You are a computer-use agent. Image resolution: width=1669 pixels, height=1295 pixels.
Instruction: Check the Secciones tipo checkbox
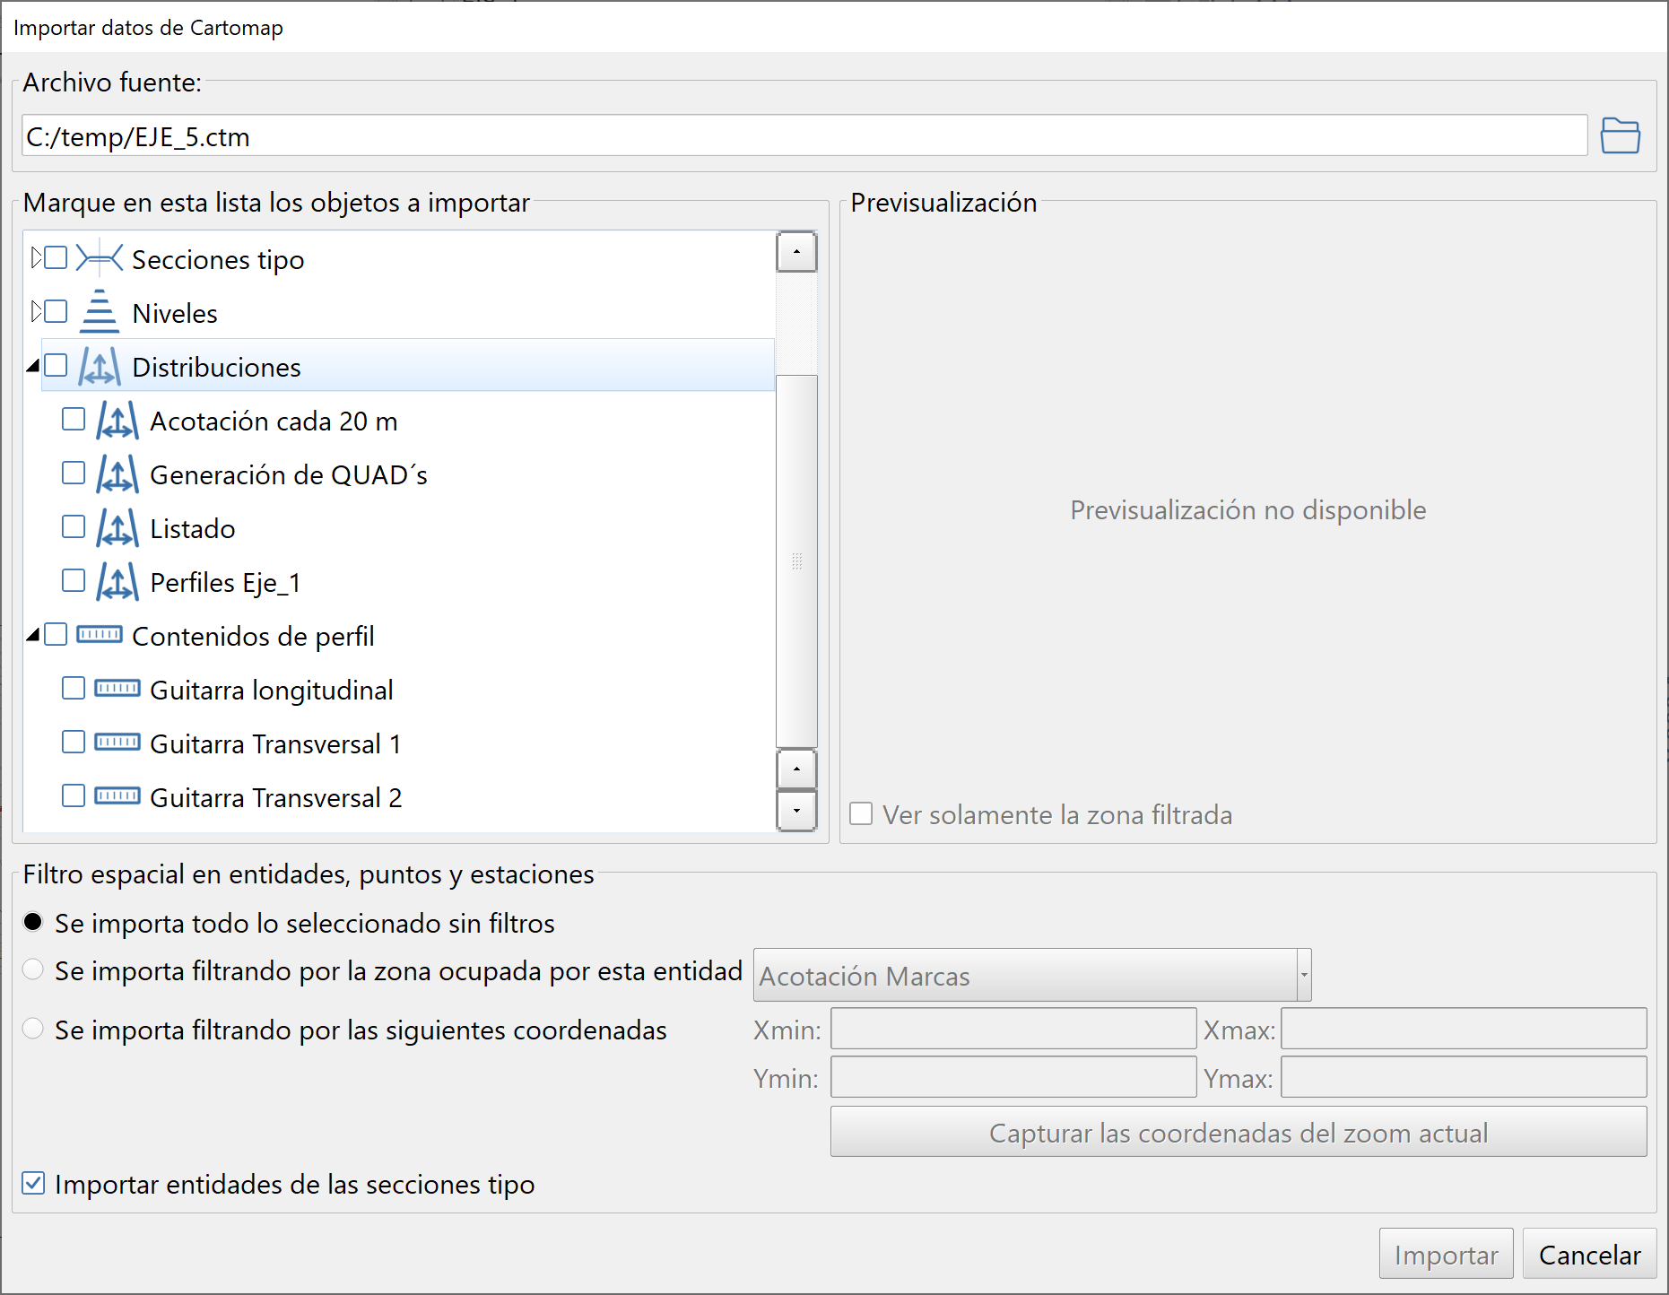tap(56, 258)
